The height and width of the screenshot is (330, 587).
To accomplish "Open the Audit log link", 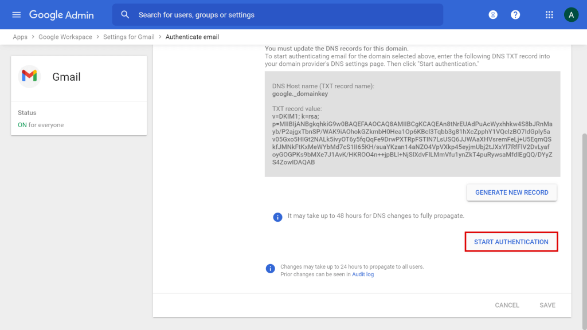I will click(x=363, y=274).
